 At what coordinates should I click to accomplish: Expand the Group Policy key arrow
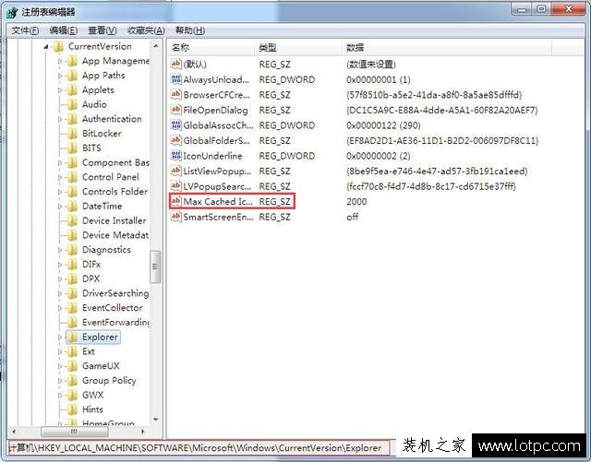60,381
